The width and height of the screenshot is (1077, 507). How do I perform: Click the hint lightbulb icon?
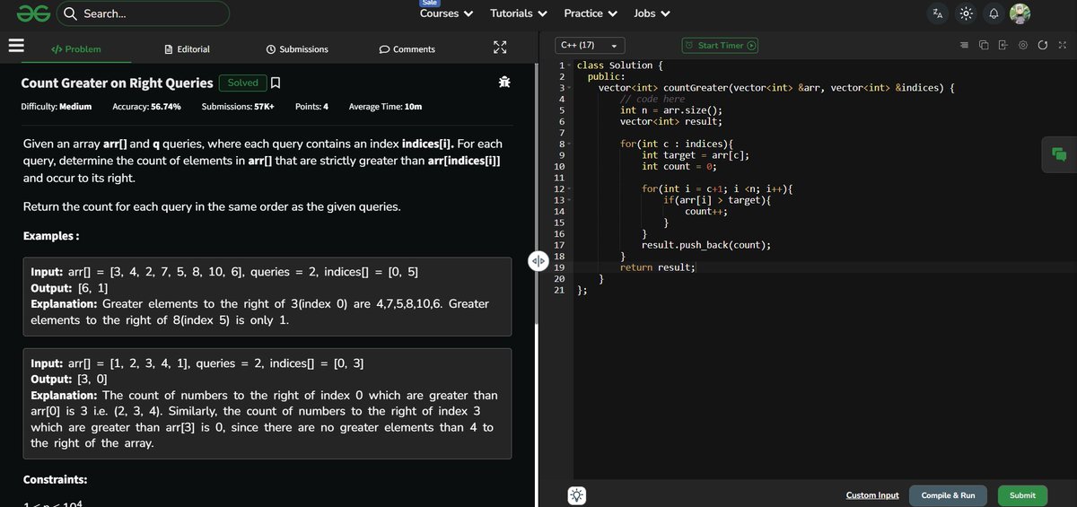point(576,495)
